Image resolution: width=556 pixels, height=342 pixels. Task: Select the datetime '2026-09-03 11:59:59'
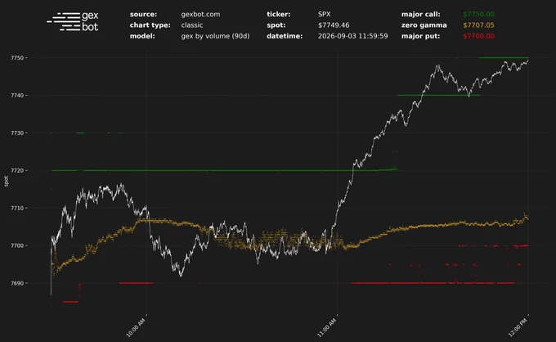coord(353,36)
